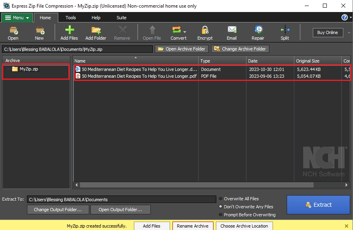Click the Rename Archive button
This screenshot has width=353, height=230.
click(x=193, y=226)
